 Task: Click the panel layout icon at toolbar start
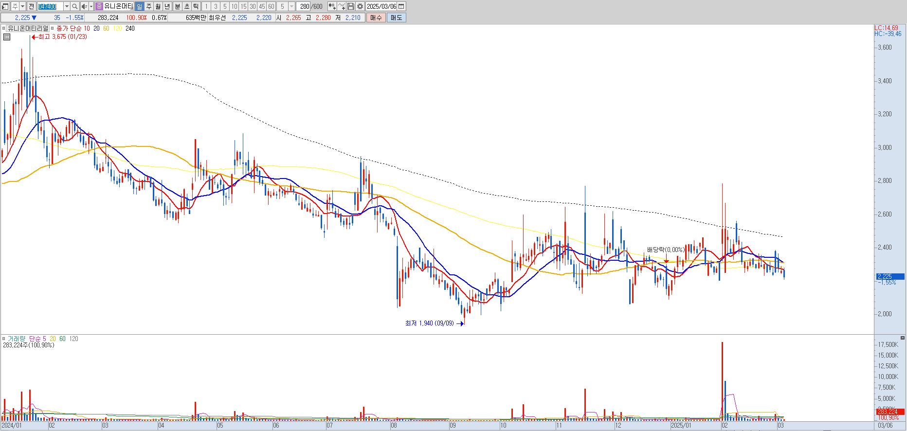coord(5,6)
